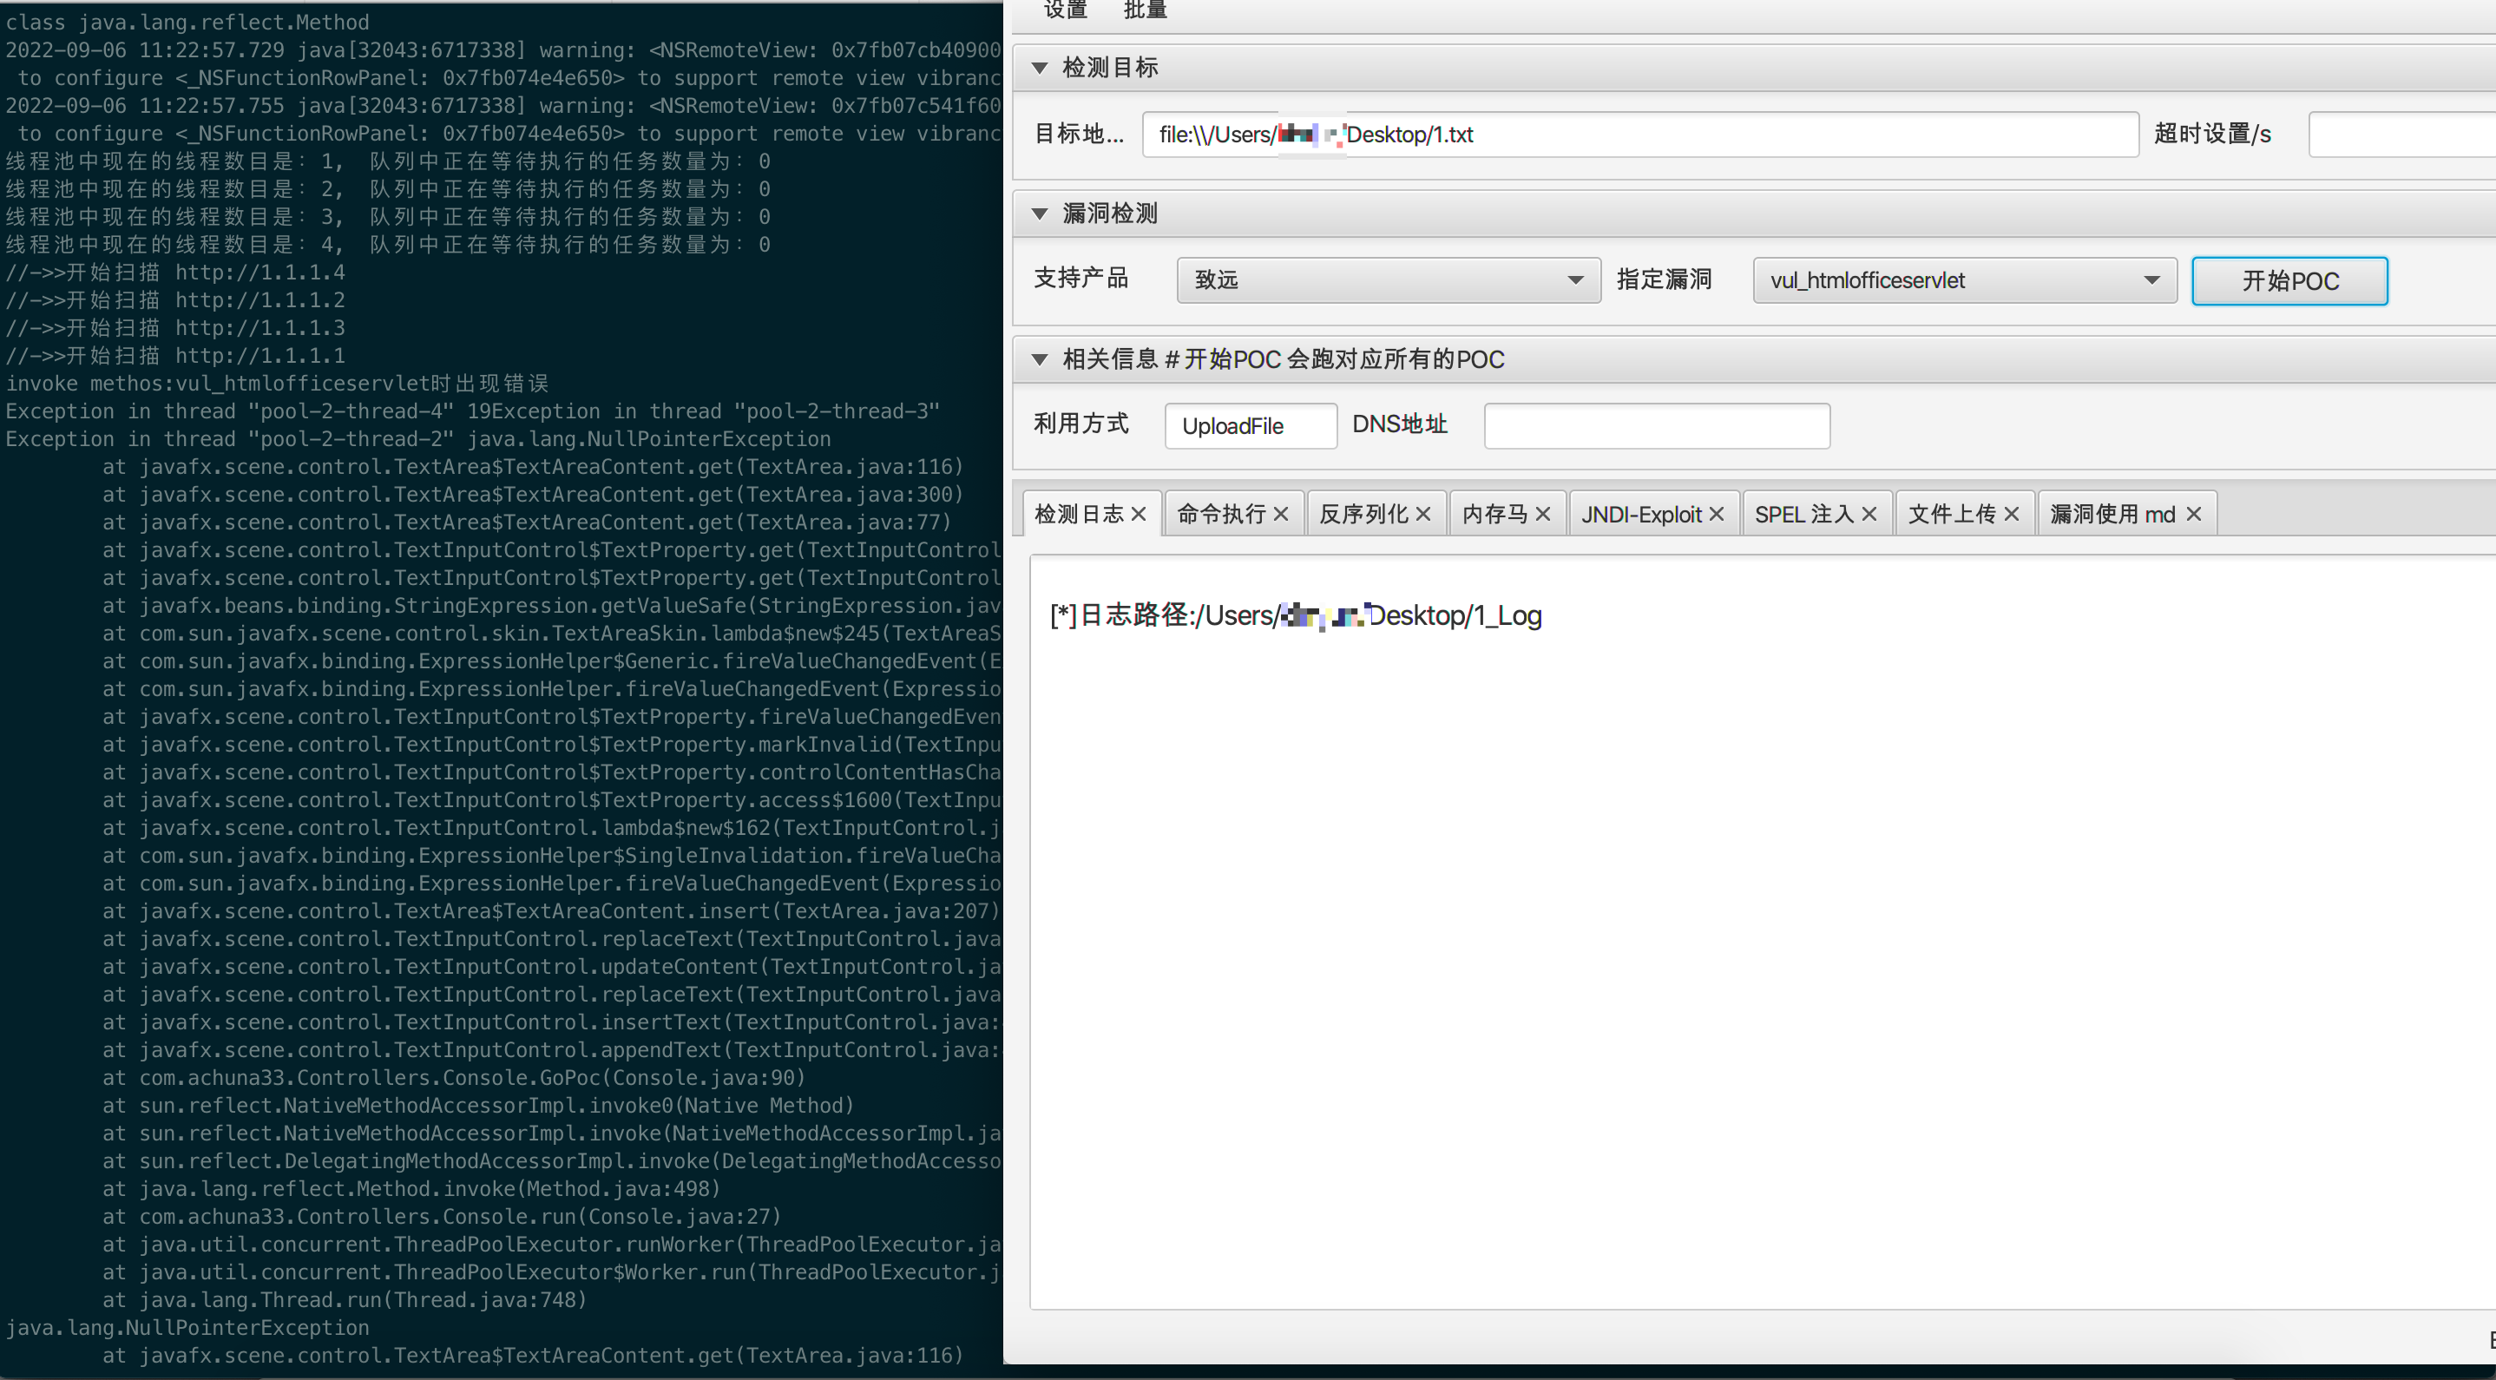
Task: Collapse the 检测目标 panel
Action: (1041, 67)
